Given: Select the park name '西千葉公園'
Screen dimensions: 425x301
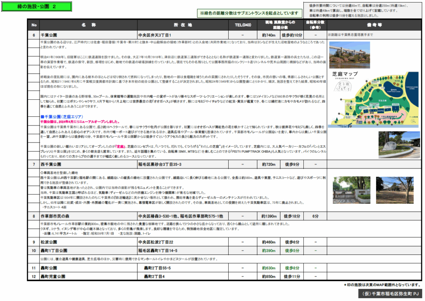Looking at the screenshot, I should 51,165.
